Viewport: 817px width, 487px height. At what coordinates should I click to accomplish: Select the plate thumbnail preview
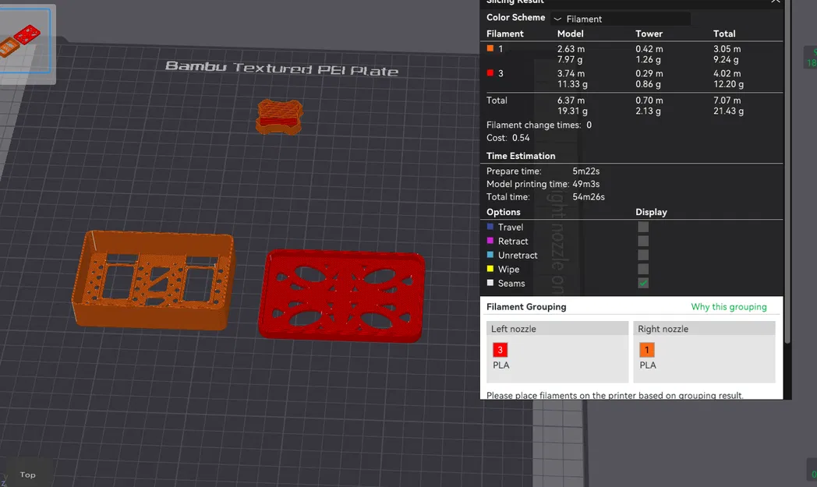[x=26, y=41]
